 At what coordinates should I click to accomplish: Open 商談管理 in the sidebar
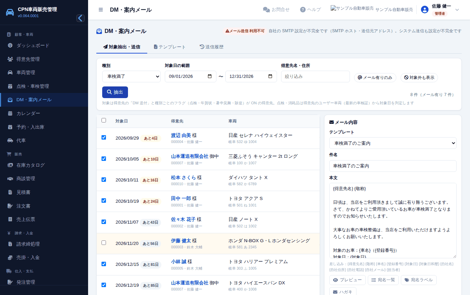click(44, 178)
